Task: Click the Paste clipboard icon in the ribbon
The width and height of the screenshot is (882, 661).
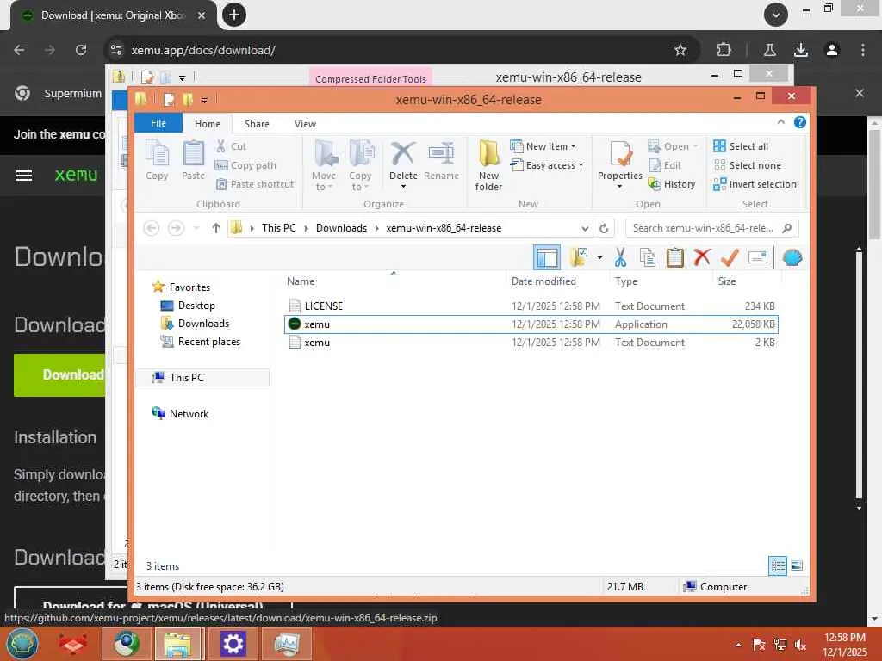Action: [x=193, y=161]
